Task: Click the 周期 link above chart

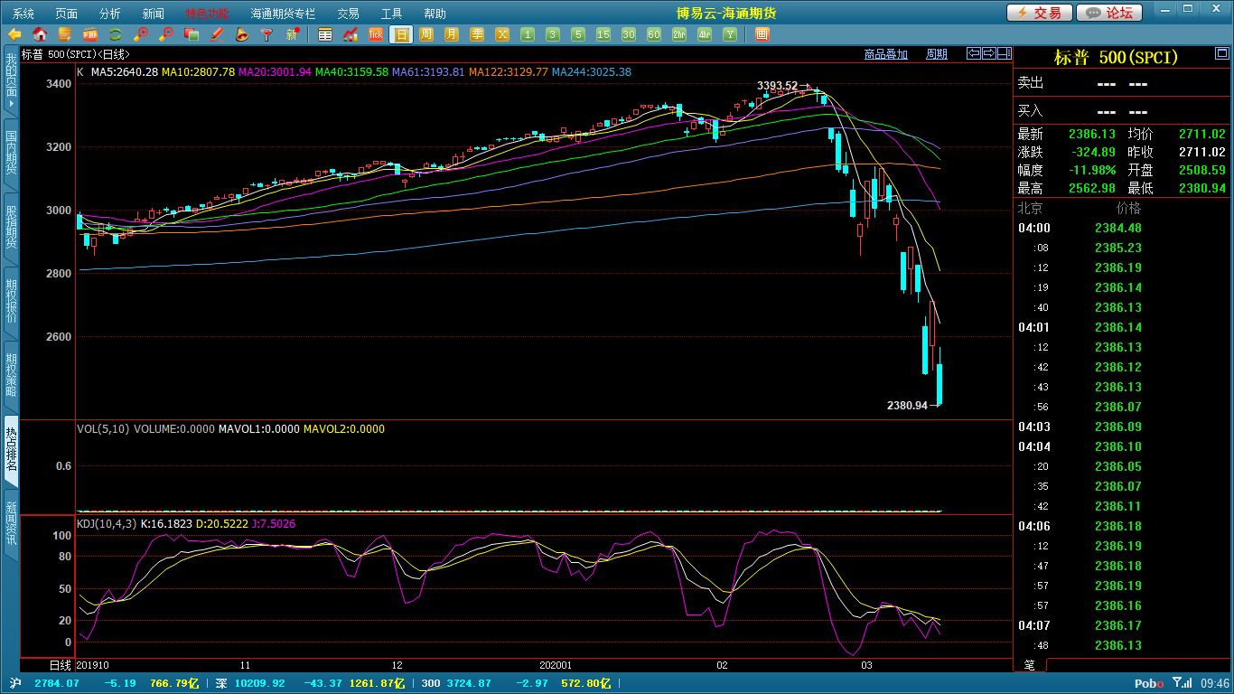Action: tap(937, 54)
